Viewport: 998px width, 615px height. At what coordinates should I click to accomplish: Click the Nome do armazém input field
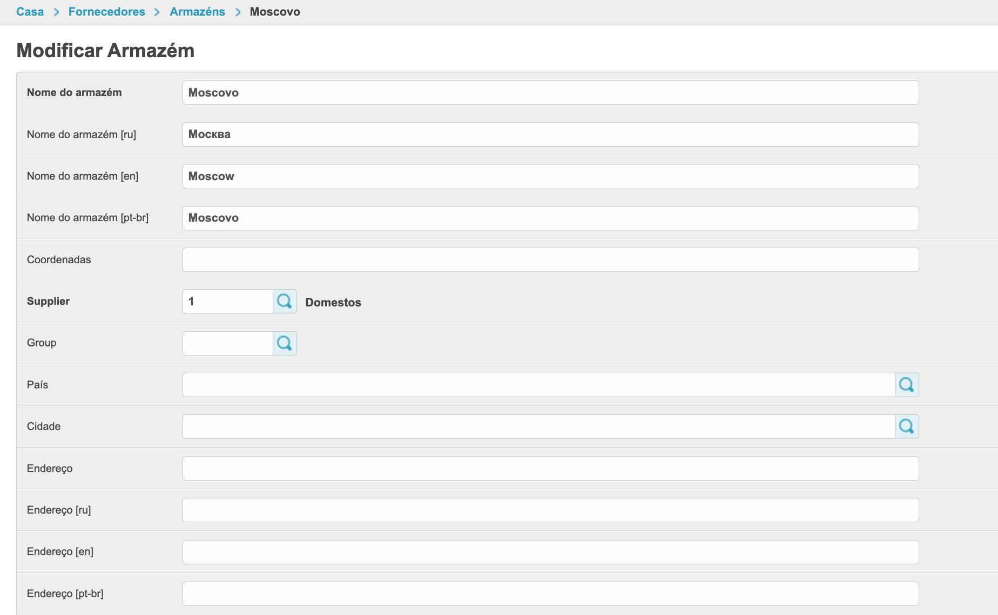pos(550,93)
